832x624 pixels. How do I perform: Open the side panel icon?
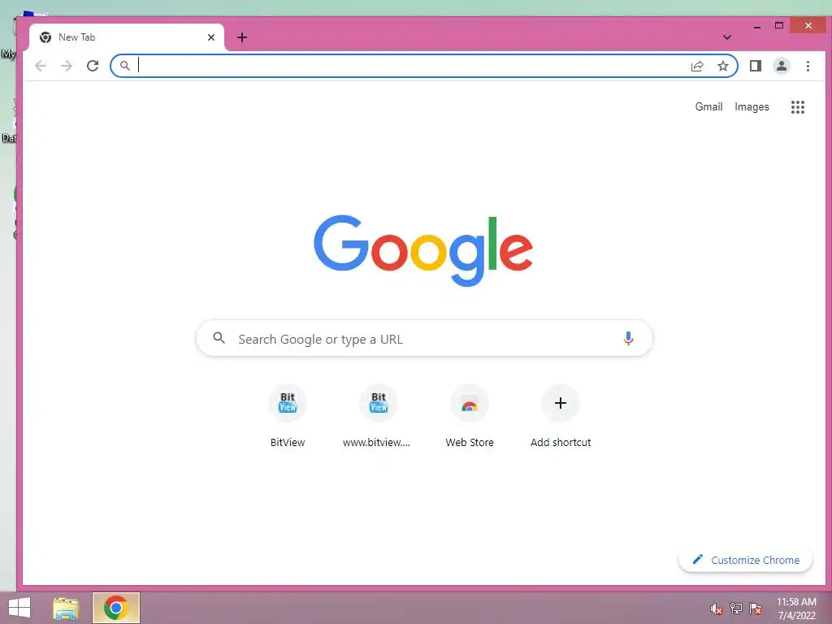[755, 66]
